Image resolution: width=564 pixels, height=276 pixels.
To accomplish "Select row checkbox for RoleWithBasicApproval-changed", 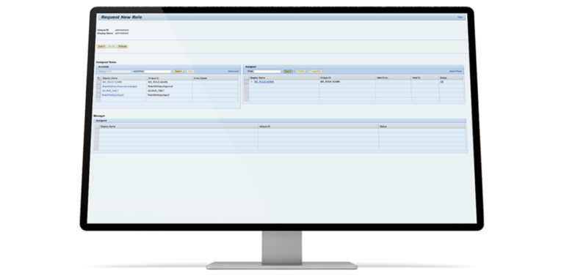I will 98,86.
